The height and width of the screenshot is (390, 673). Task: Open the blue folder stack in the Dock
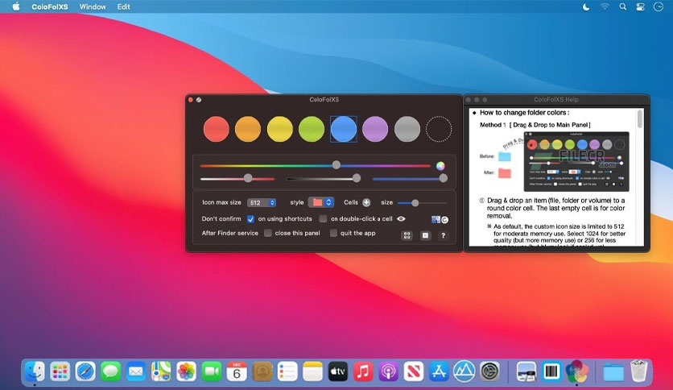(x=613, y=372)
